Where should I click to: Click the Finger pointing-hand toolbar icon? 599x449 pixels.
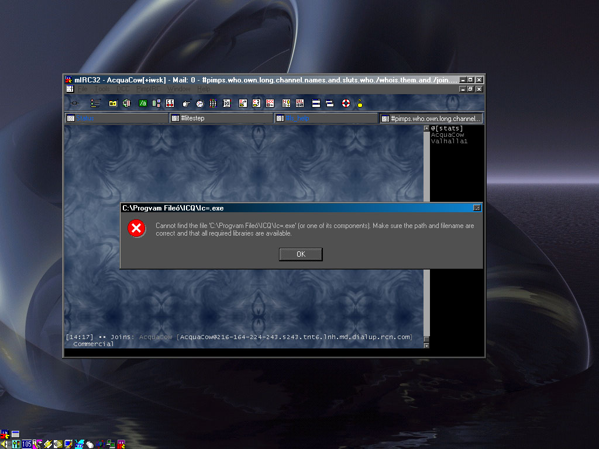(187, 103)
